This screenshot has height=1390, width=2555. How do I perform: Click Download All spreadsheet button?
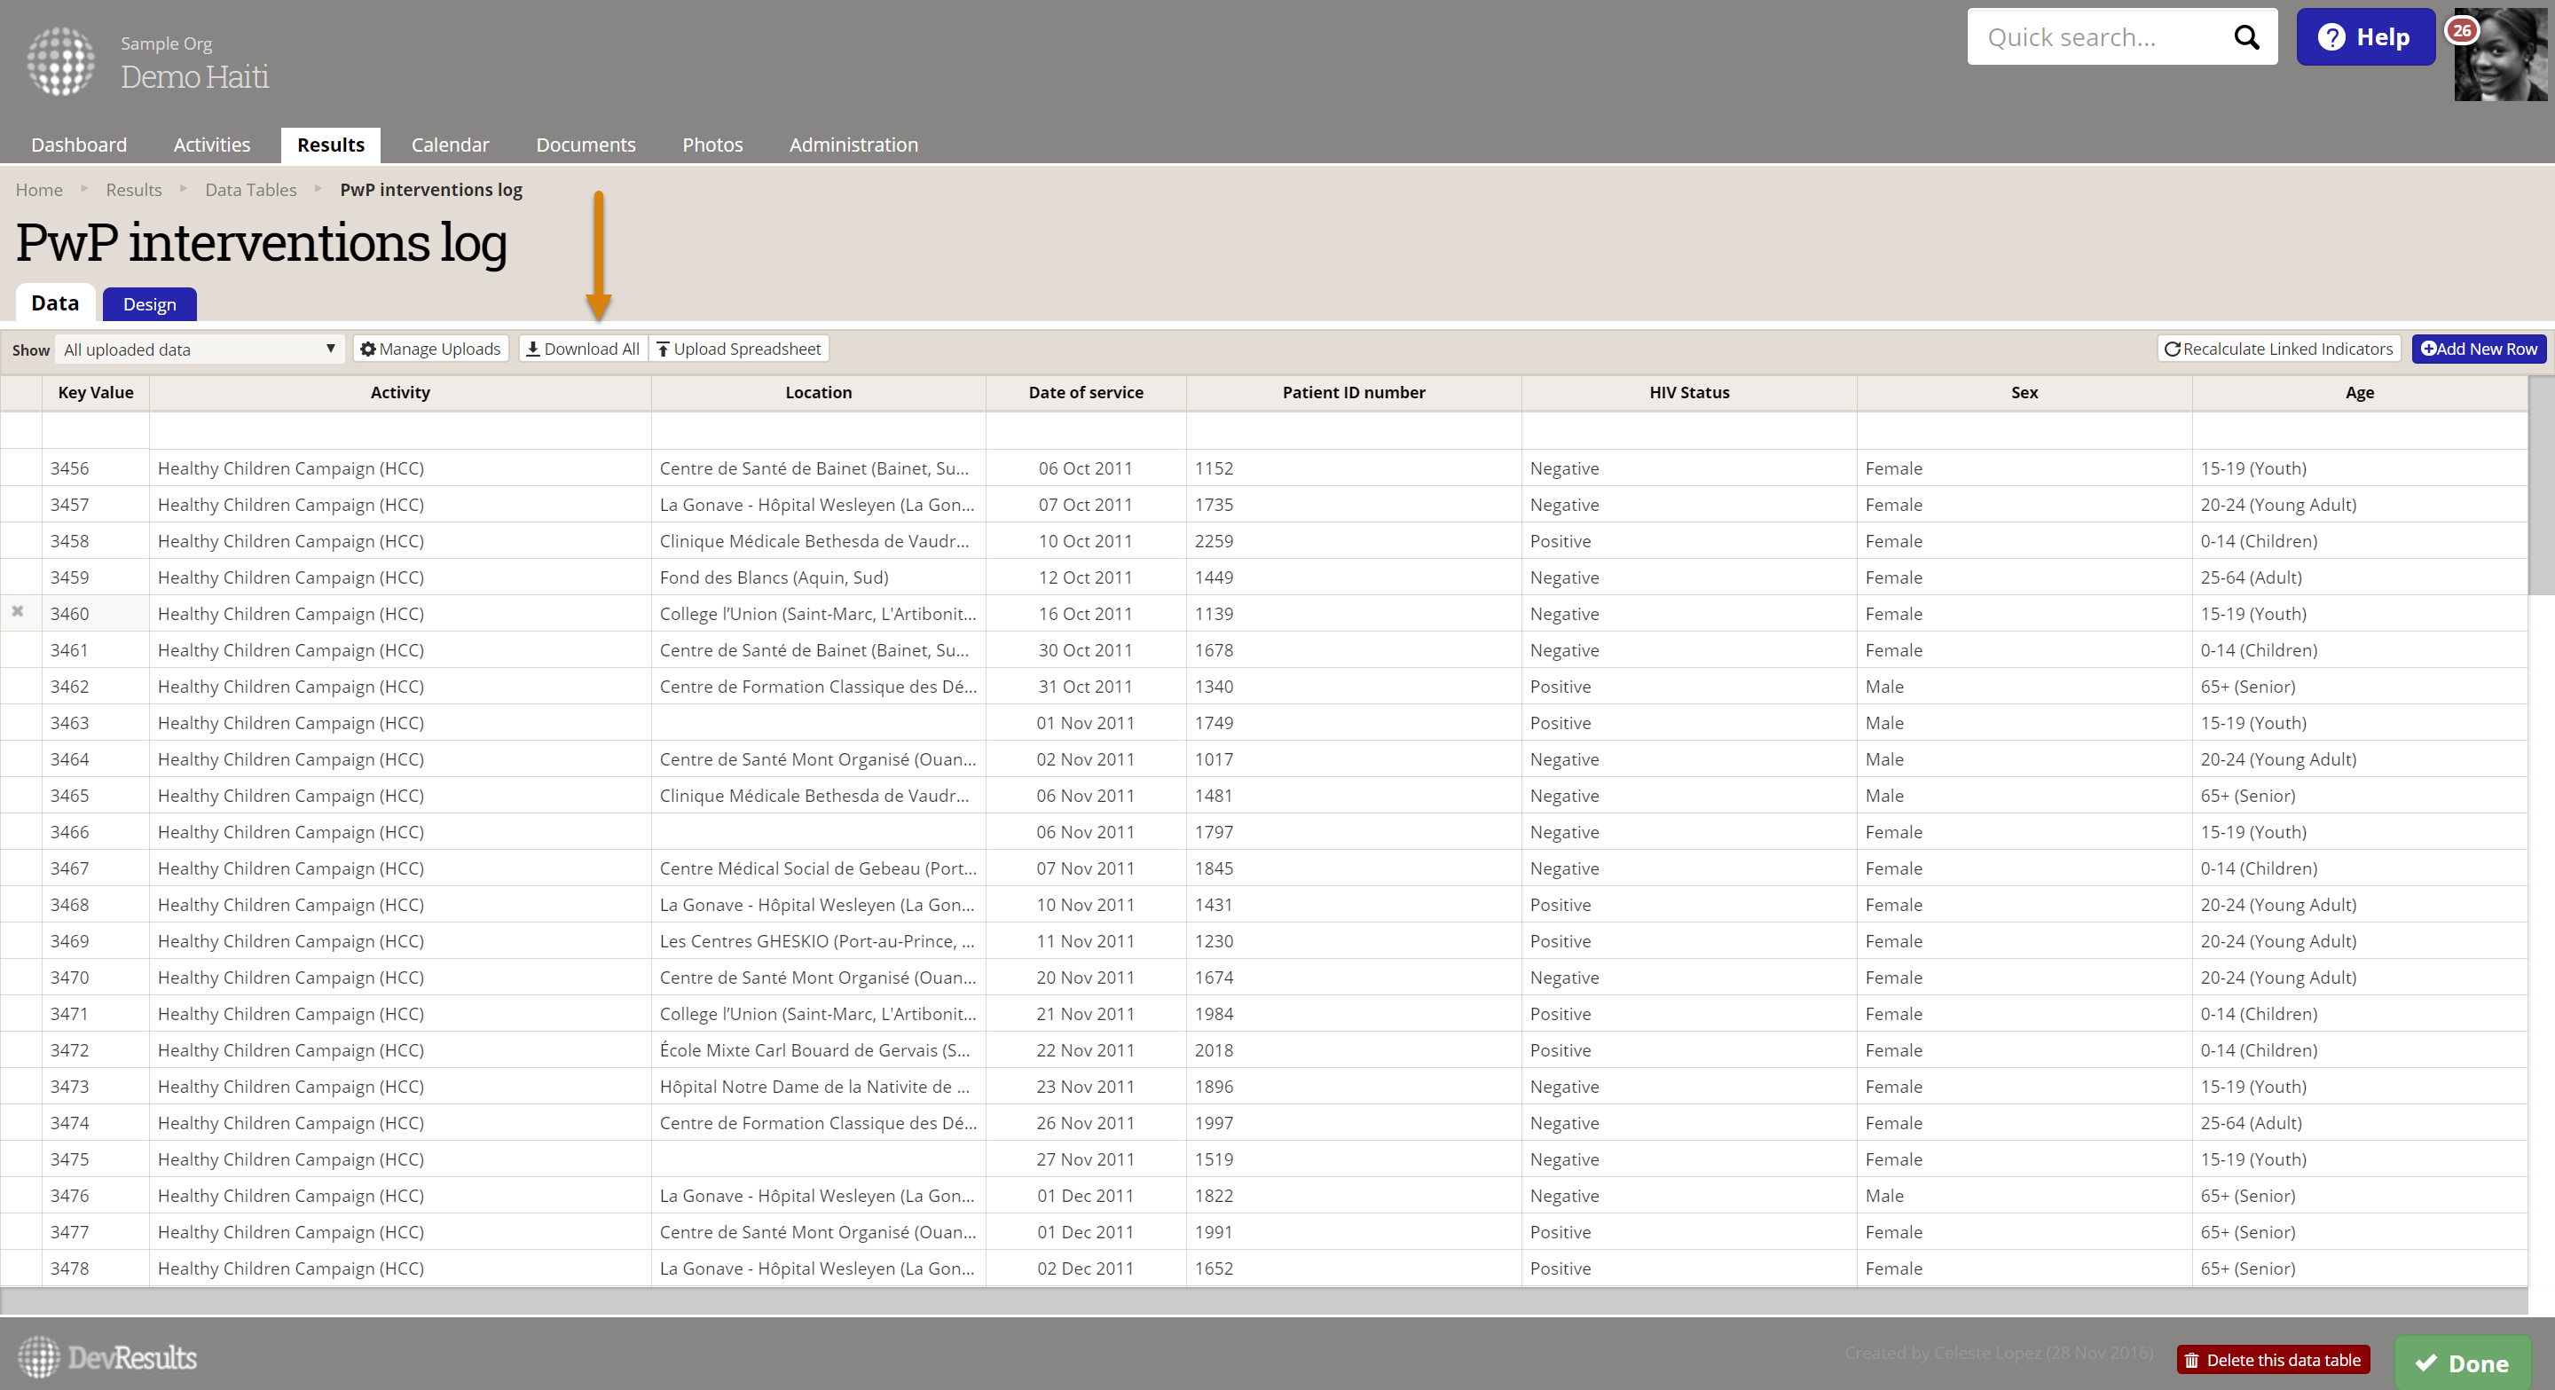tap(582, 349)
